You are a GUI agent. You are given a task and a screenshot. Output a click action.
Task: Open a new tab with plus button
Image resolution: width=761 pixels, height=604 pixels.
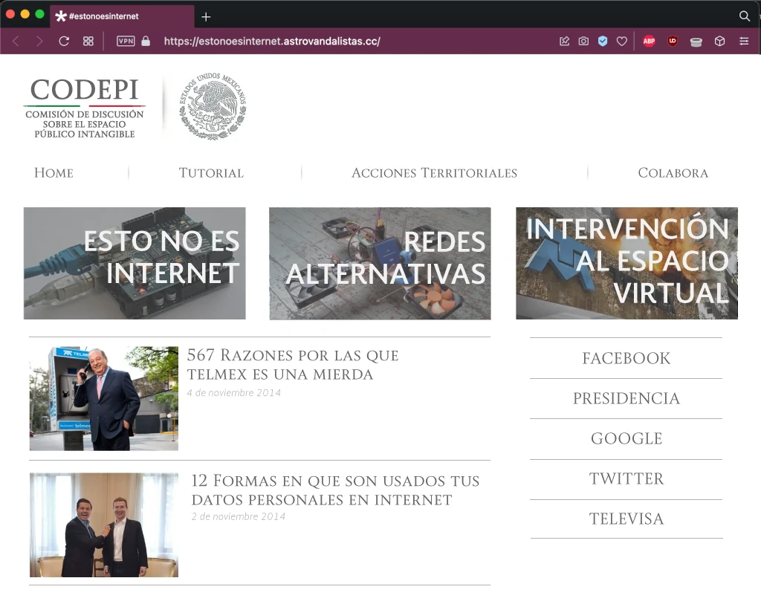point(206,17)
